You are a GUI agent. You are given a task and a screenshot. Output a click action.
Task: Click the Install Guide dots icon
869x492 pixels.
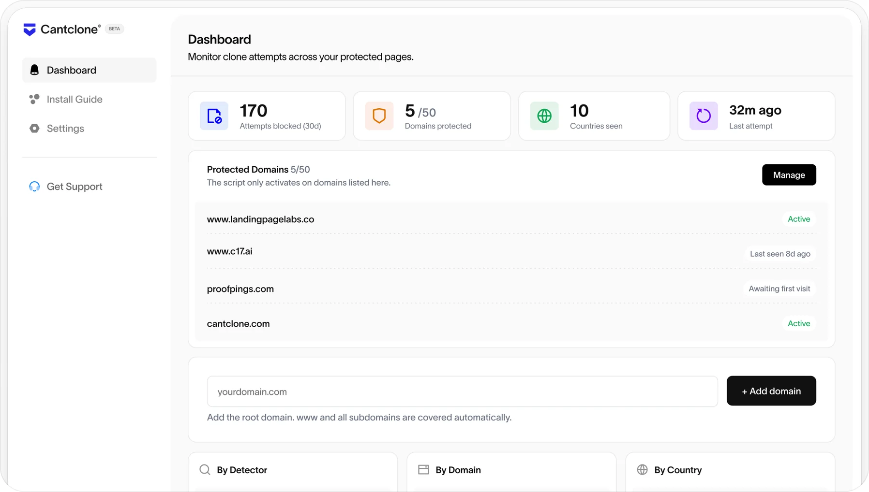coord(34,99)
